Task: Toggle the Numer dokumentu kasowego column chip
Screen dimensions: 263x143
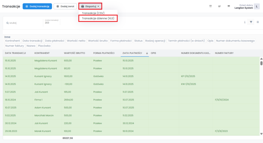Action: pos(235,41)
